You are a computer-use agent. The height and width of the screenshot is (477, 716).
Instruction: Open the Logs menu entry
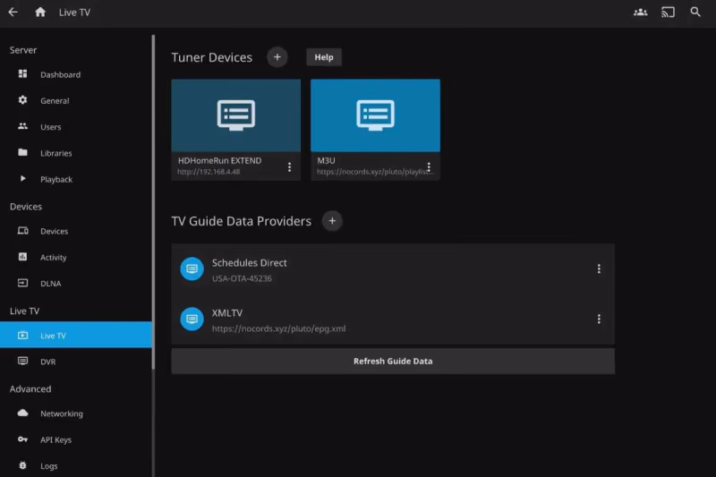[76, 465]
